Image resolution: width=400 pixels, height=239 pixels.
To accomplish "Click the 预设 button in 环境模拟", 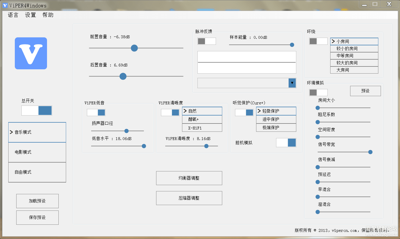I will pos(366,91).
